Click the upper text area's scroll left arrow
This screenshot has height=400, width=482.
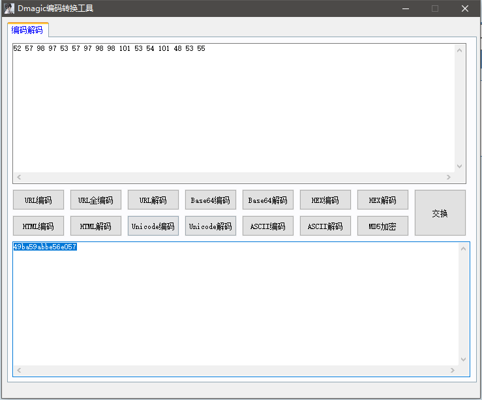point(19,177)
